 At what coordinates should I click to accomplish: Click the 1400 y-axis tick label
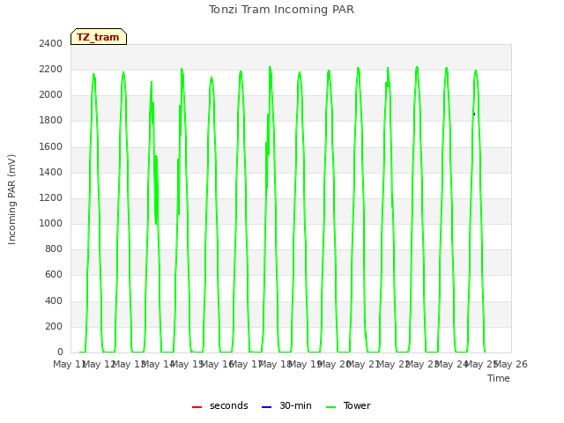coord(51,172)
